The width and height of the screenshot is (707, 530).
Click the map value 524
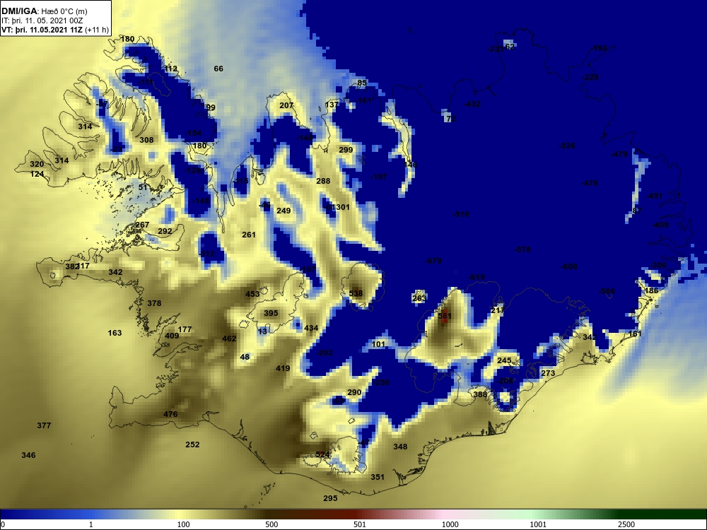click(322, 454)
